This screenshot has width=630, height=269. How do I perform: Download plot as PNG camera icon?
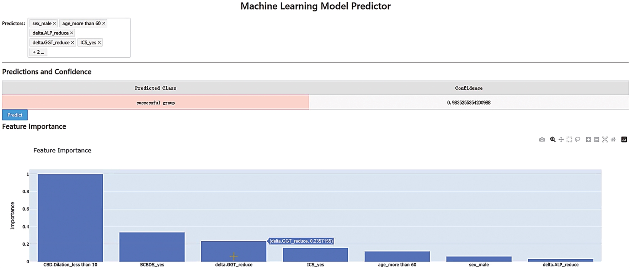point(542,140)
